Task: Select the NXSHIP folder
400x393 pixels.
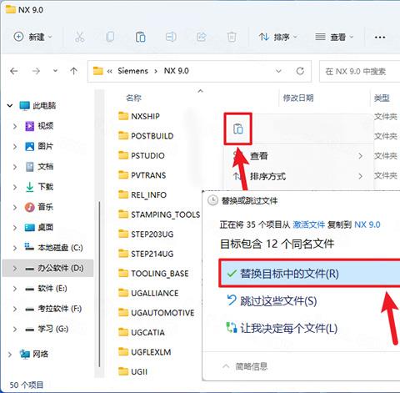Action: pos(139,116)
